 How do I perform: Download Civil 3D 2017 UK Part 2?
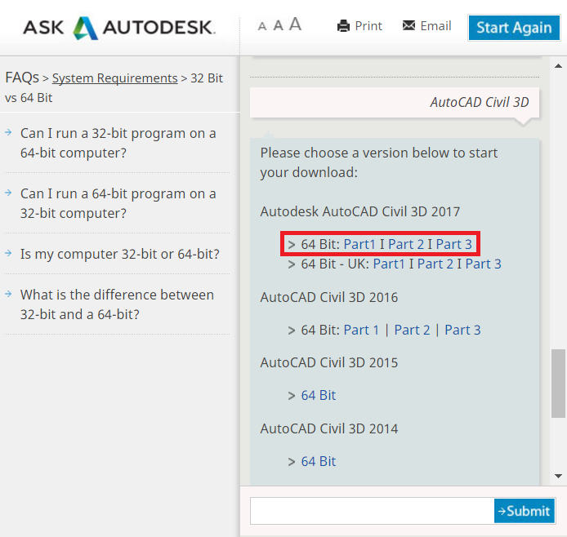click(435, 264)
